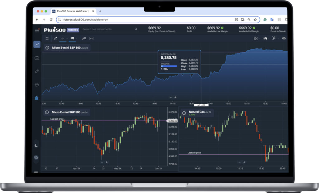Click the price tag orders icon
This screenshot has width=319, height=193.
(x=37, y=71)
